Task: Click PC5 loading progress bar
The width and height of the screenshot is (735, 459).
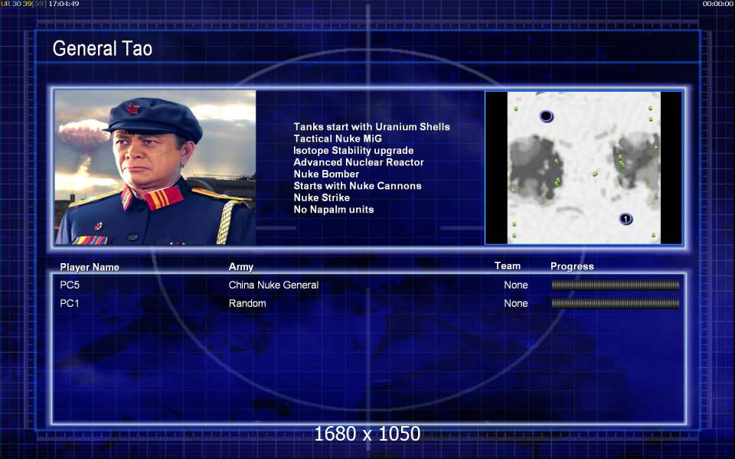Action: coord(616,285)
